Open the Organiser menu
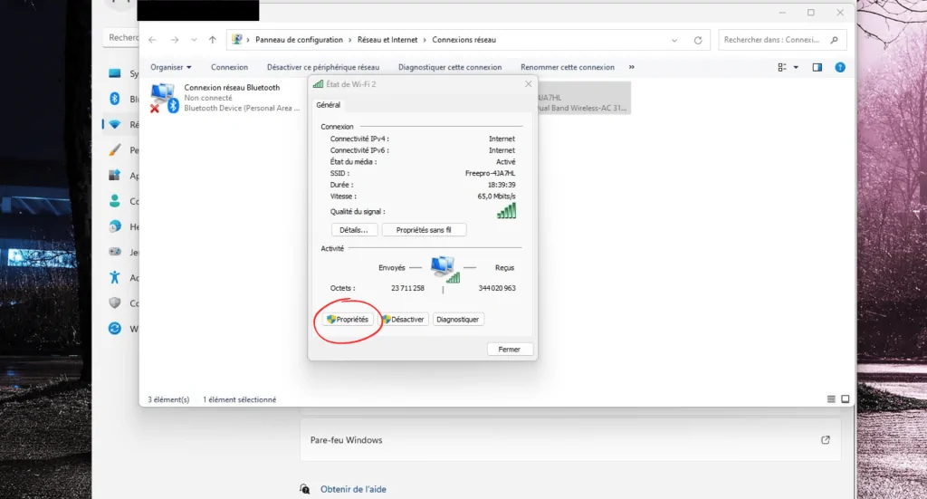This screenshot has height=499, width=927. [171, 67]
